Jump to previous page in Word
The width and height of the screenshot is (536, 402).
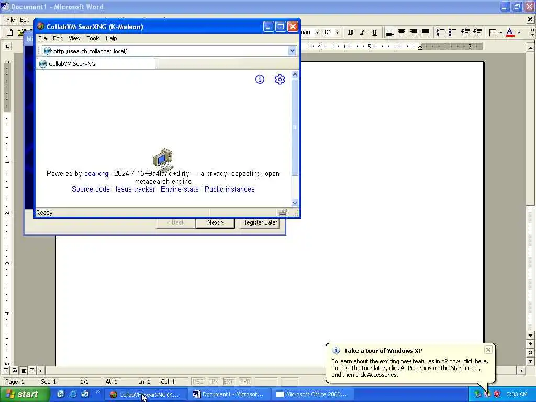click(530, 344)
